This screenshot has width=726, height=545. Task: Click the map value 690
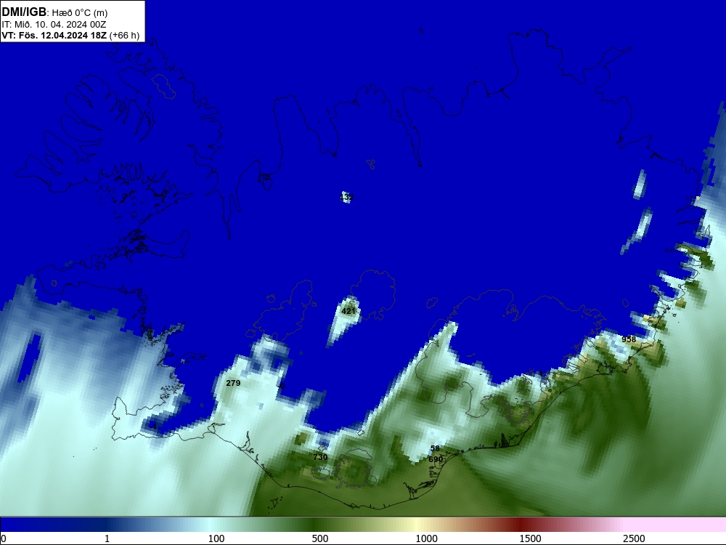tap(436, 459)
